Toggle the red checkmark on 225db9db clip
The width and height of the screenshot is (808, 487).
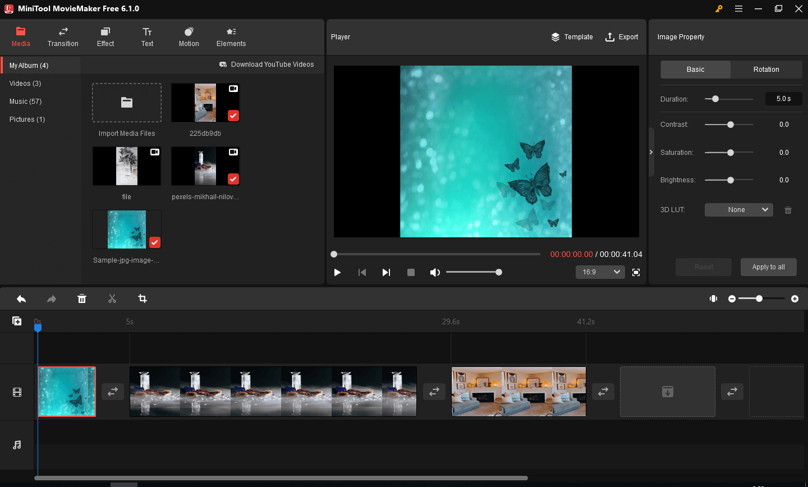(233, 116)
